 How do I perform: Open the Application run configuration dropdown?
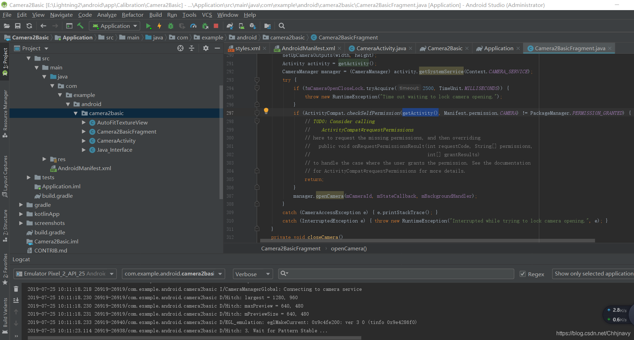(115, 26)
